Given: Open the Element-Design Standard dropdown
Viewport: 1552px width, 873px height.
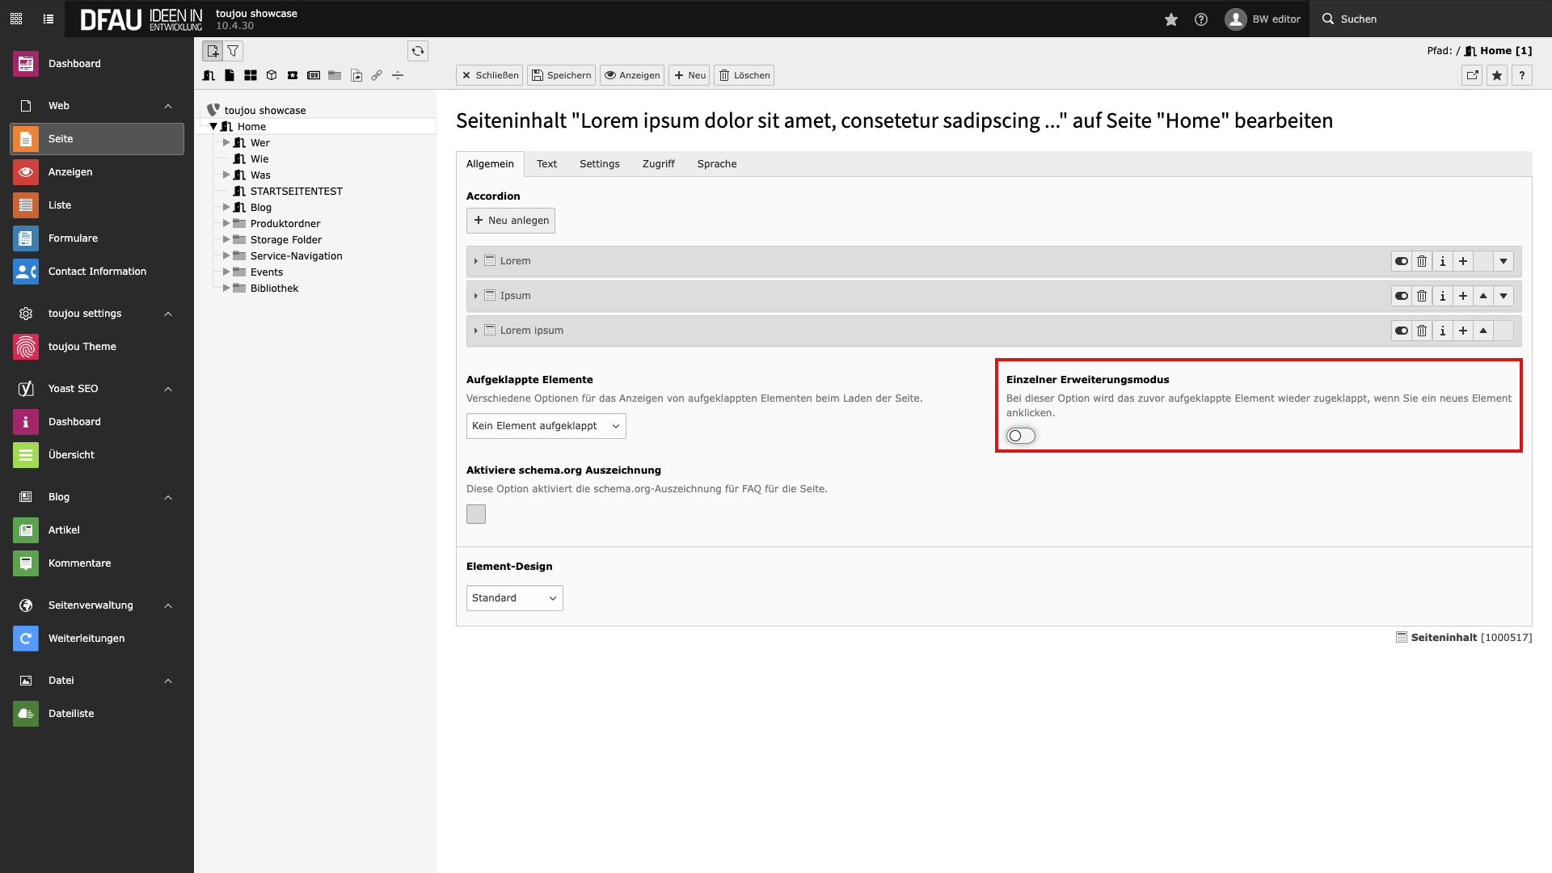Looking at the screenshot, I should [x=514, y=598].
